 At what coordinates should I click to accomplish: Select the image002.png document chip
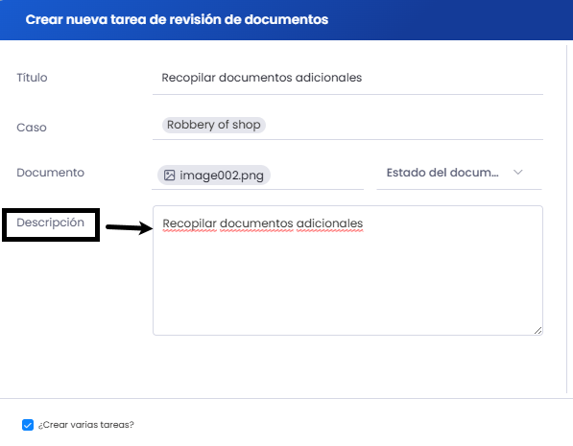(214, 175)
